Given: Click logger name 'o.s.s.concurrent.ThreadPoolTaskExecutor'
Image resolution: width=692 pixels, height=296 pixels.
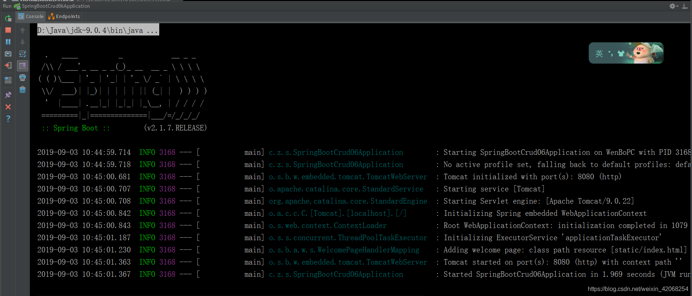Looking at the screenshot, I should (x=348, y=238).
